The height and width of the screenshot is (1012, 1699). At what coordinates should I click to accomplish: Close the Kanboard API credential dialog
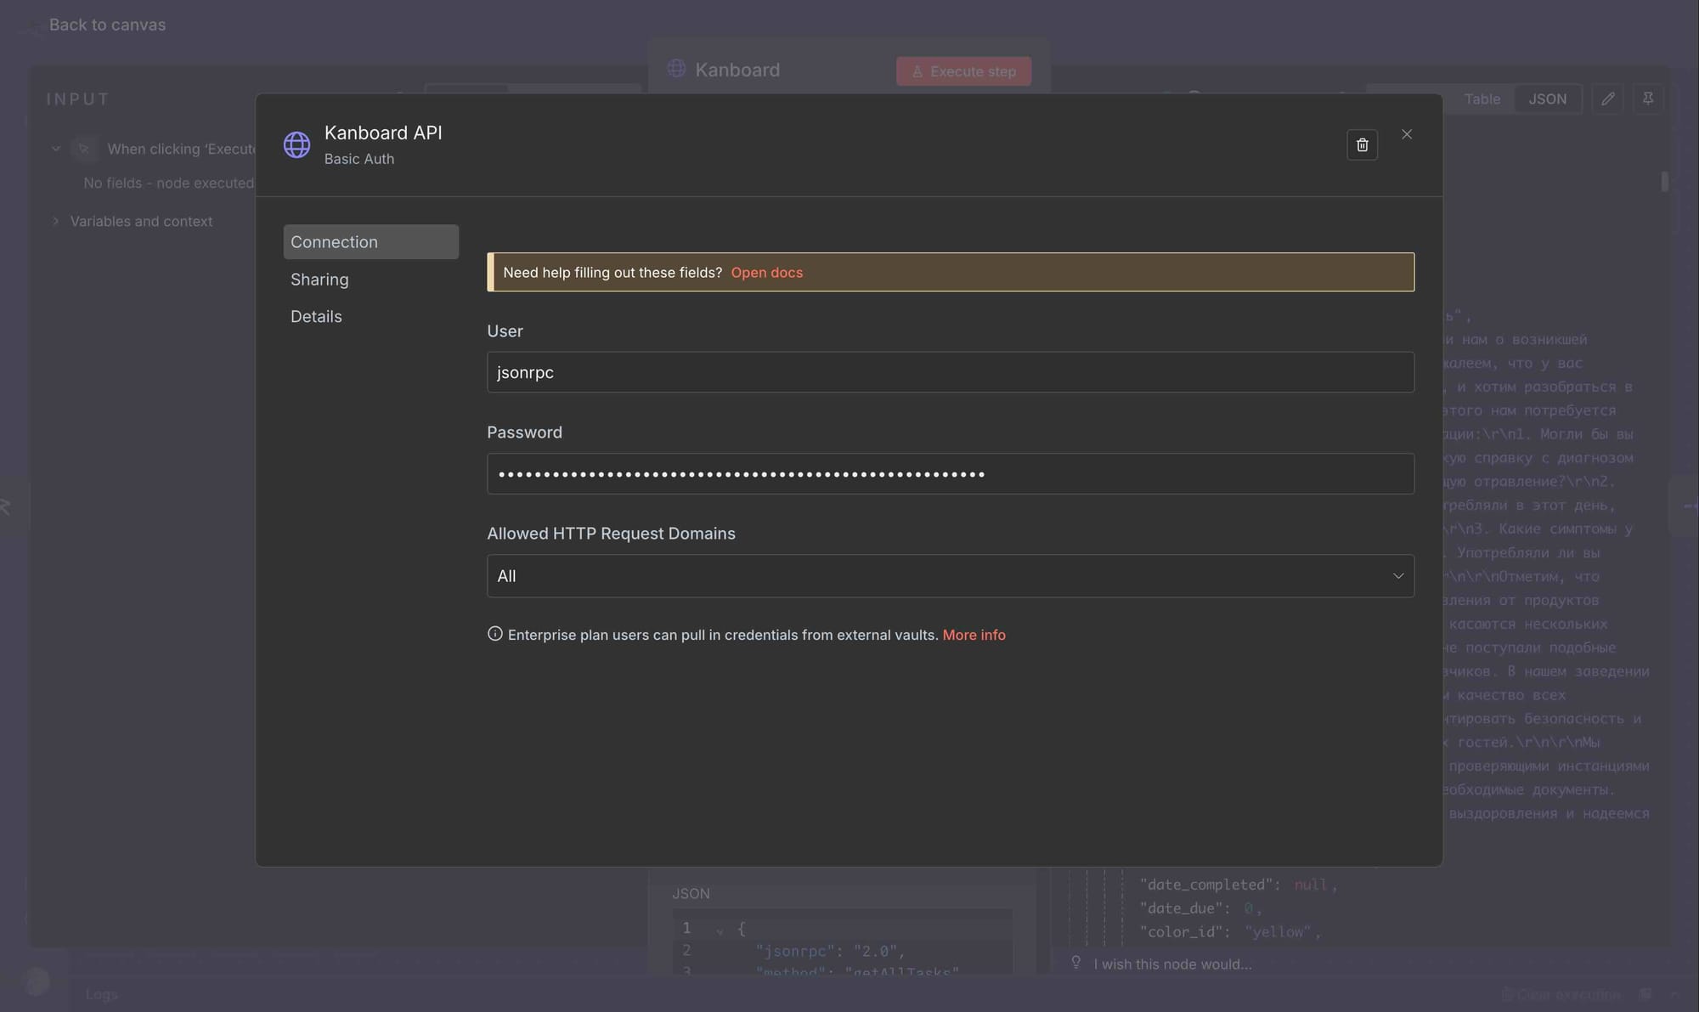pyautogui.click(x=1407, y=134)
